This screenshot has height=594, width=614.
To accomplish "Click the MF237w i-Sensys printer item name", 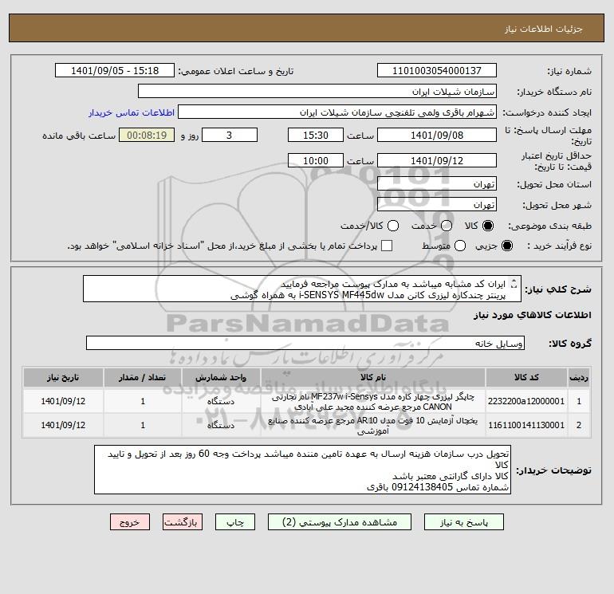I will [373, 401].
